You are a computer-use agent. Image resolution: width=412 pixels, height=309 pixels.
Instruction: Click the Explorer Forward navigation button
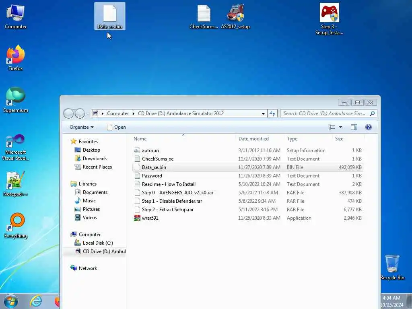point(80,113)
